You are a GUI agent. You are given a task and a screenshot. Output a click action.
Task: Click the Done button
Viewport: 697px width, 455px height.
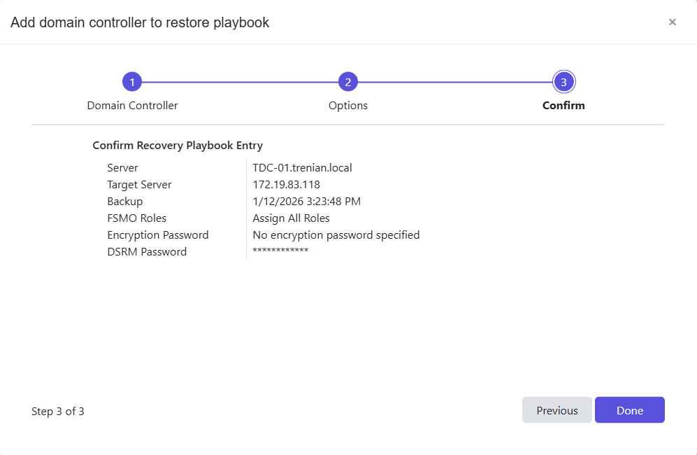tap(629, 410)
